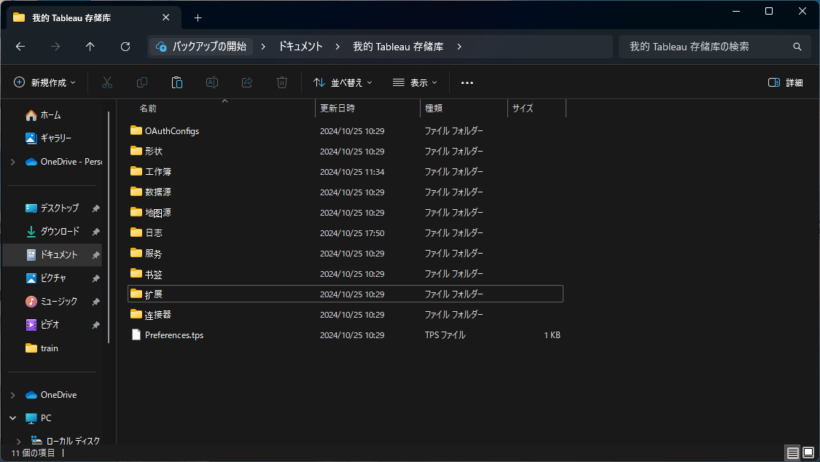
Task: Click the Rename icon in toolbar
Action: (212, 82)
